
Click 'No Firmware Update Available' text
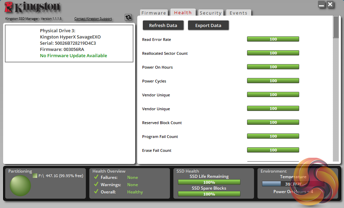74,55
